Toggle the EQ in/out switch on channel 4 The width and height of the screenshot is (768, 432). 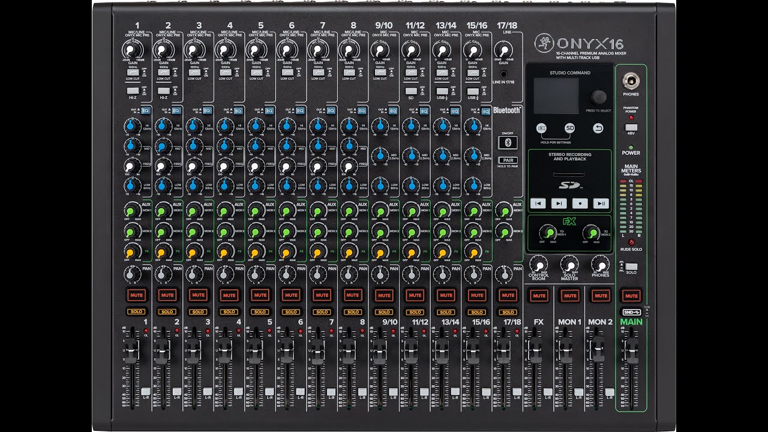coord(237,110)
